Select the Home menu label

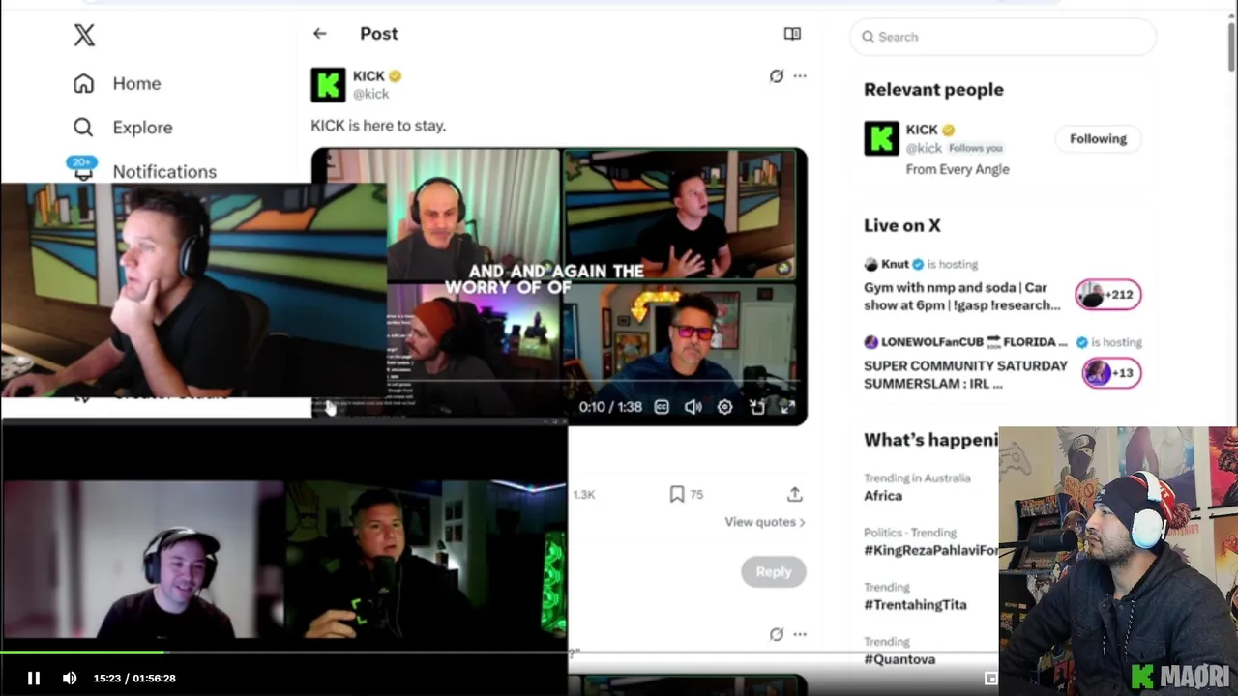click(x=136, y=83)
